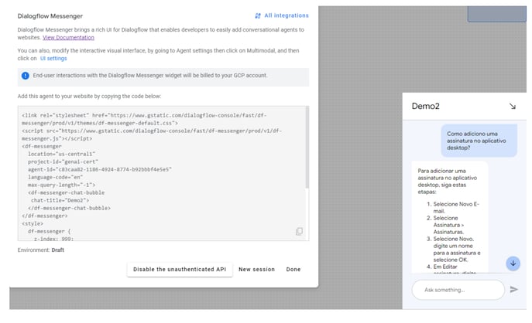Click the chat-title="Demo2" code line
532x323 pixels.
point(60,200)
